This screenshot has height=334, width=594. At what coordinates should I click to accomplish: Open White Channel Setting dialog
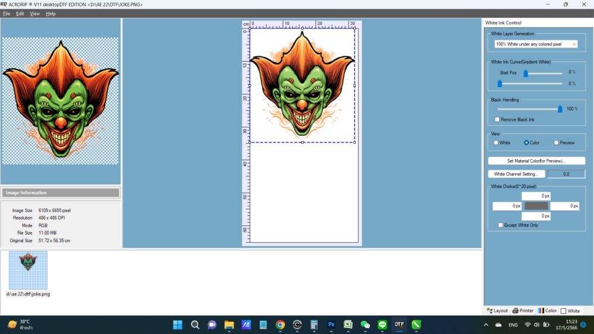pyautogui.click(x=516, y=174)
